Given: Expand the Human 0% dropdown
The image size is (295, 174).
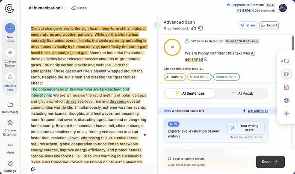Looking at the screenshot, I should [x=226, y=77].
